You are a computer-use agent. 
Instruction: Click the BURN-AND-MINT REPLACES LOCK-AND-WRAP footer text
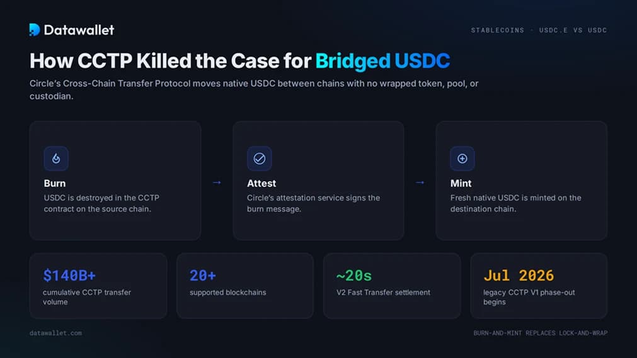pos(541,333)
